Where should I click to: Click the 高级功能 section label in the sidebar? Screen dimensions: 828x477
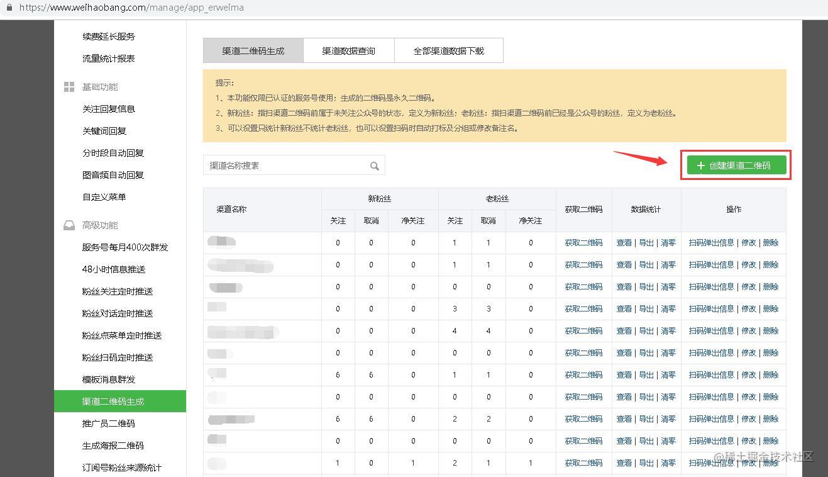click(100, 225)
